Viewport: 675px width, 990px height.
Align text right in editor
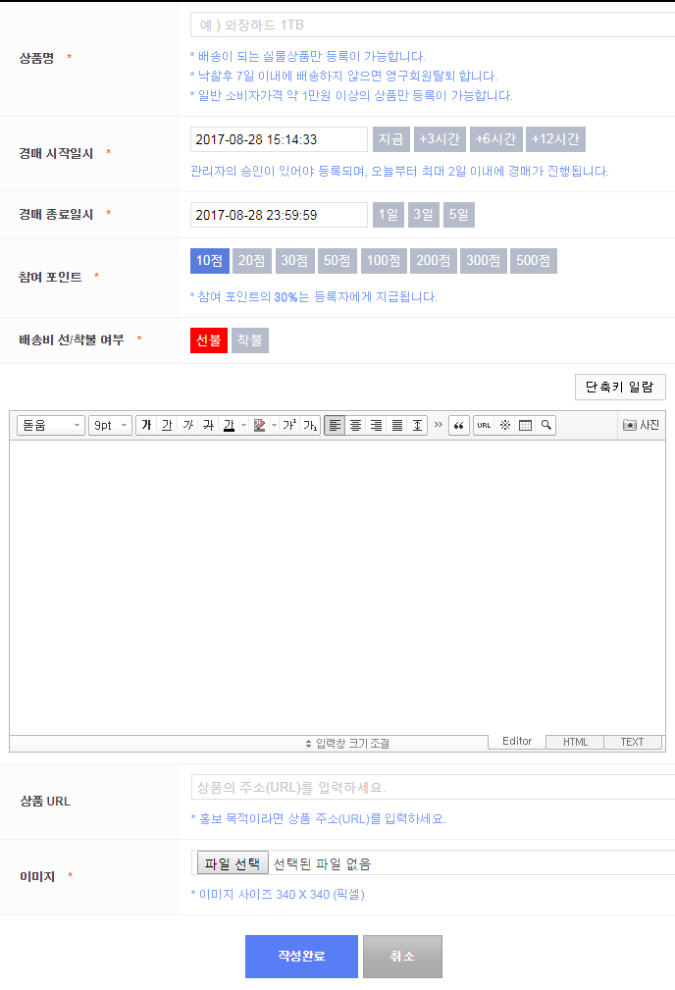click(377, 426)
